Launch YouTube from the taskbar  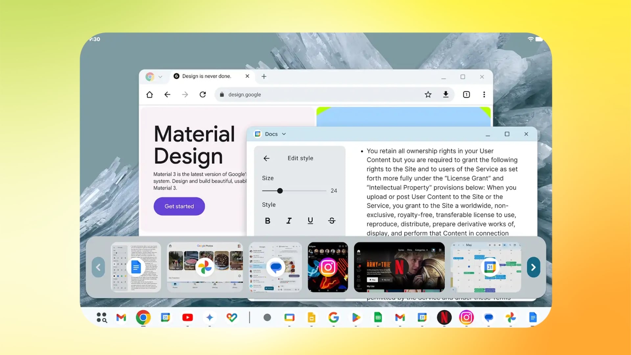[188, 318]
